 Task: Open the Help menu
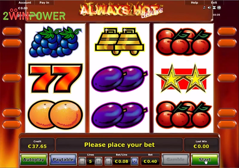coord(194,3)
